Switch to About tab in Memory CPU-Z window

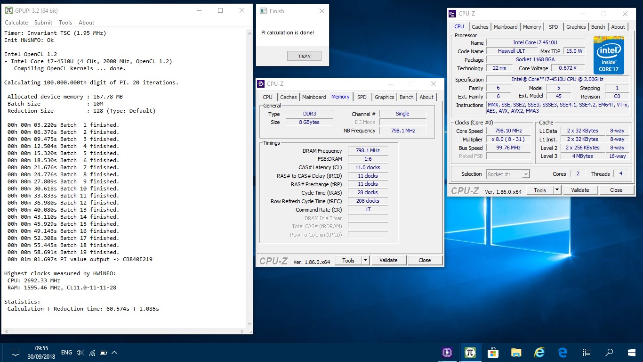tap(426, 97)
